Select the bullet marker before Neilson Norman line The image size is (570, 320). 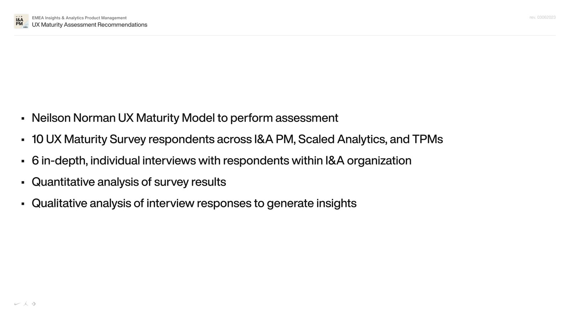23,118
